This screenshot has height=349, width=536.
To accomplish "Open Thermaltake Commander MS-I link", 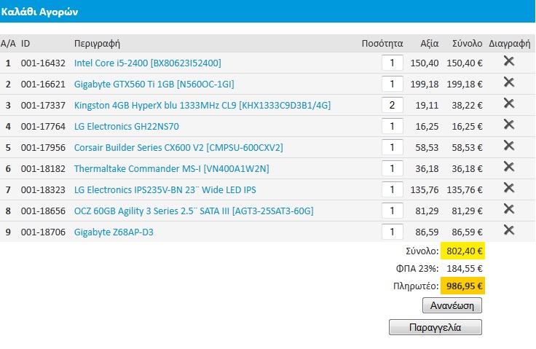I will (172, 169).
